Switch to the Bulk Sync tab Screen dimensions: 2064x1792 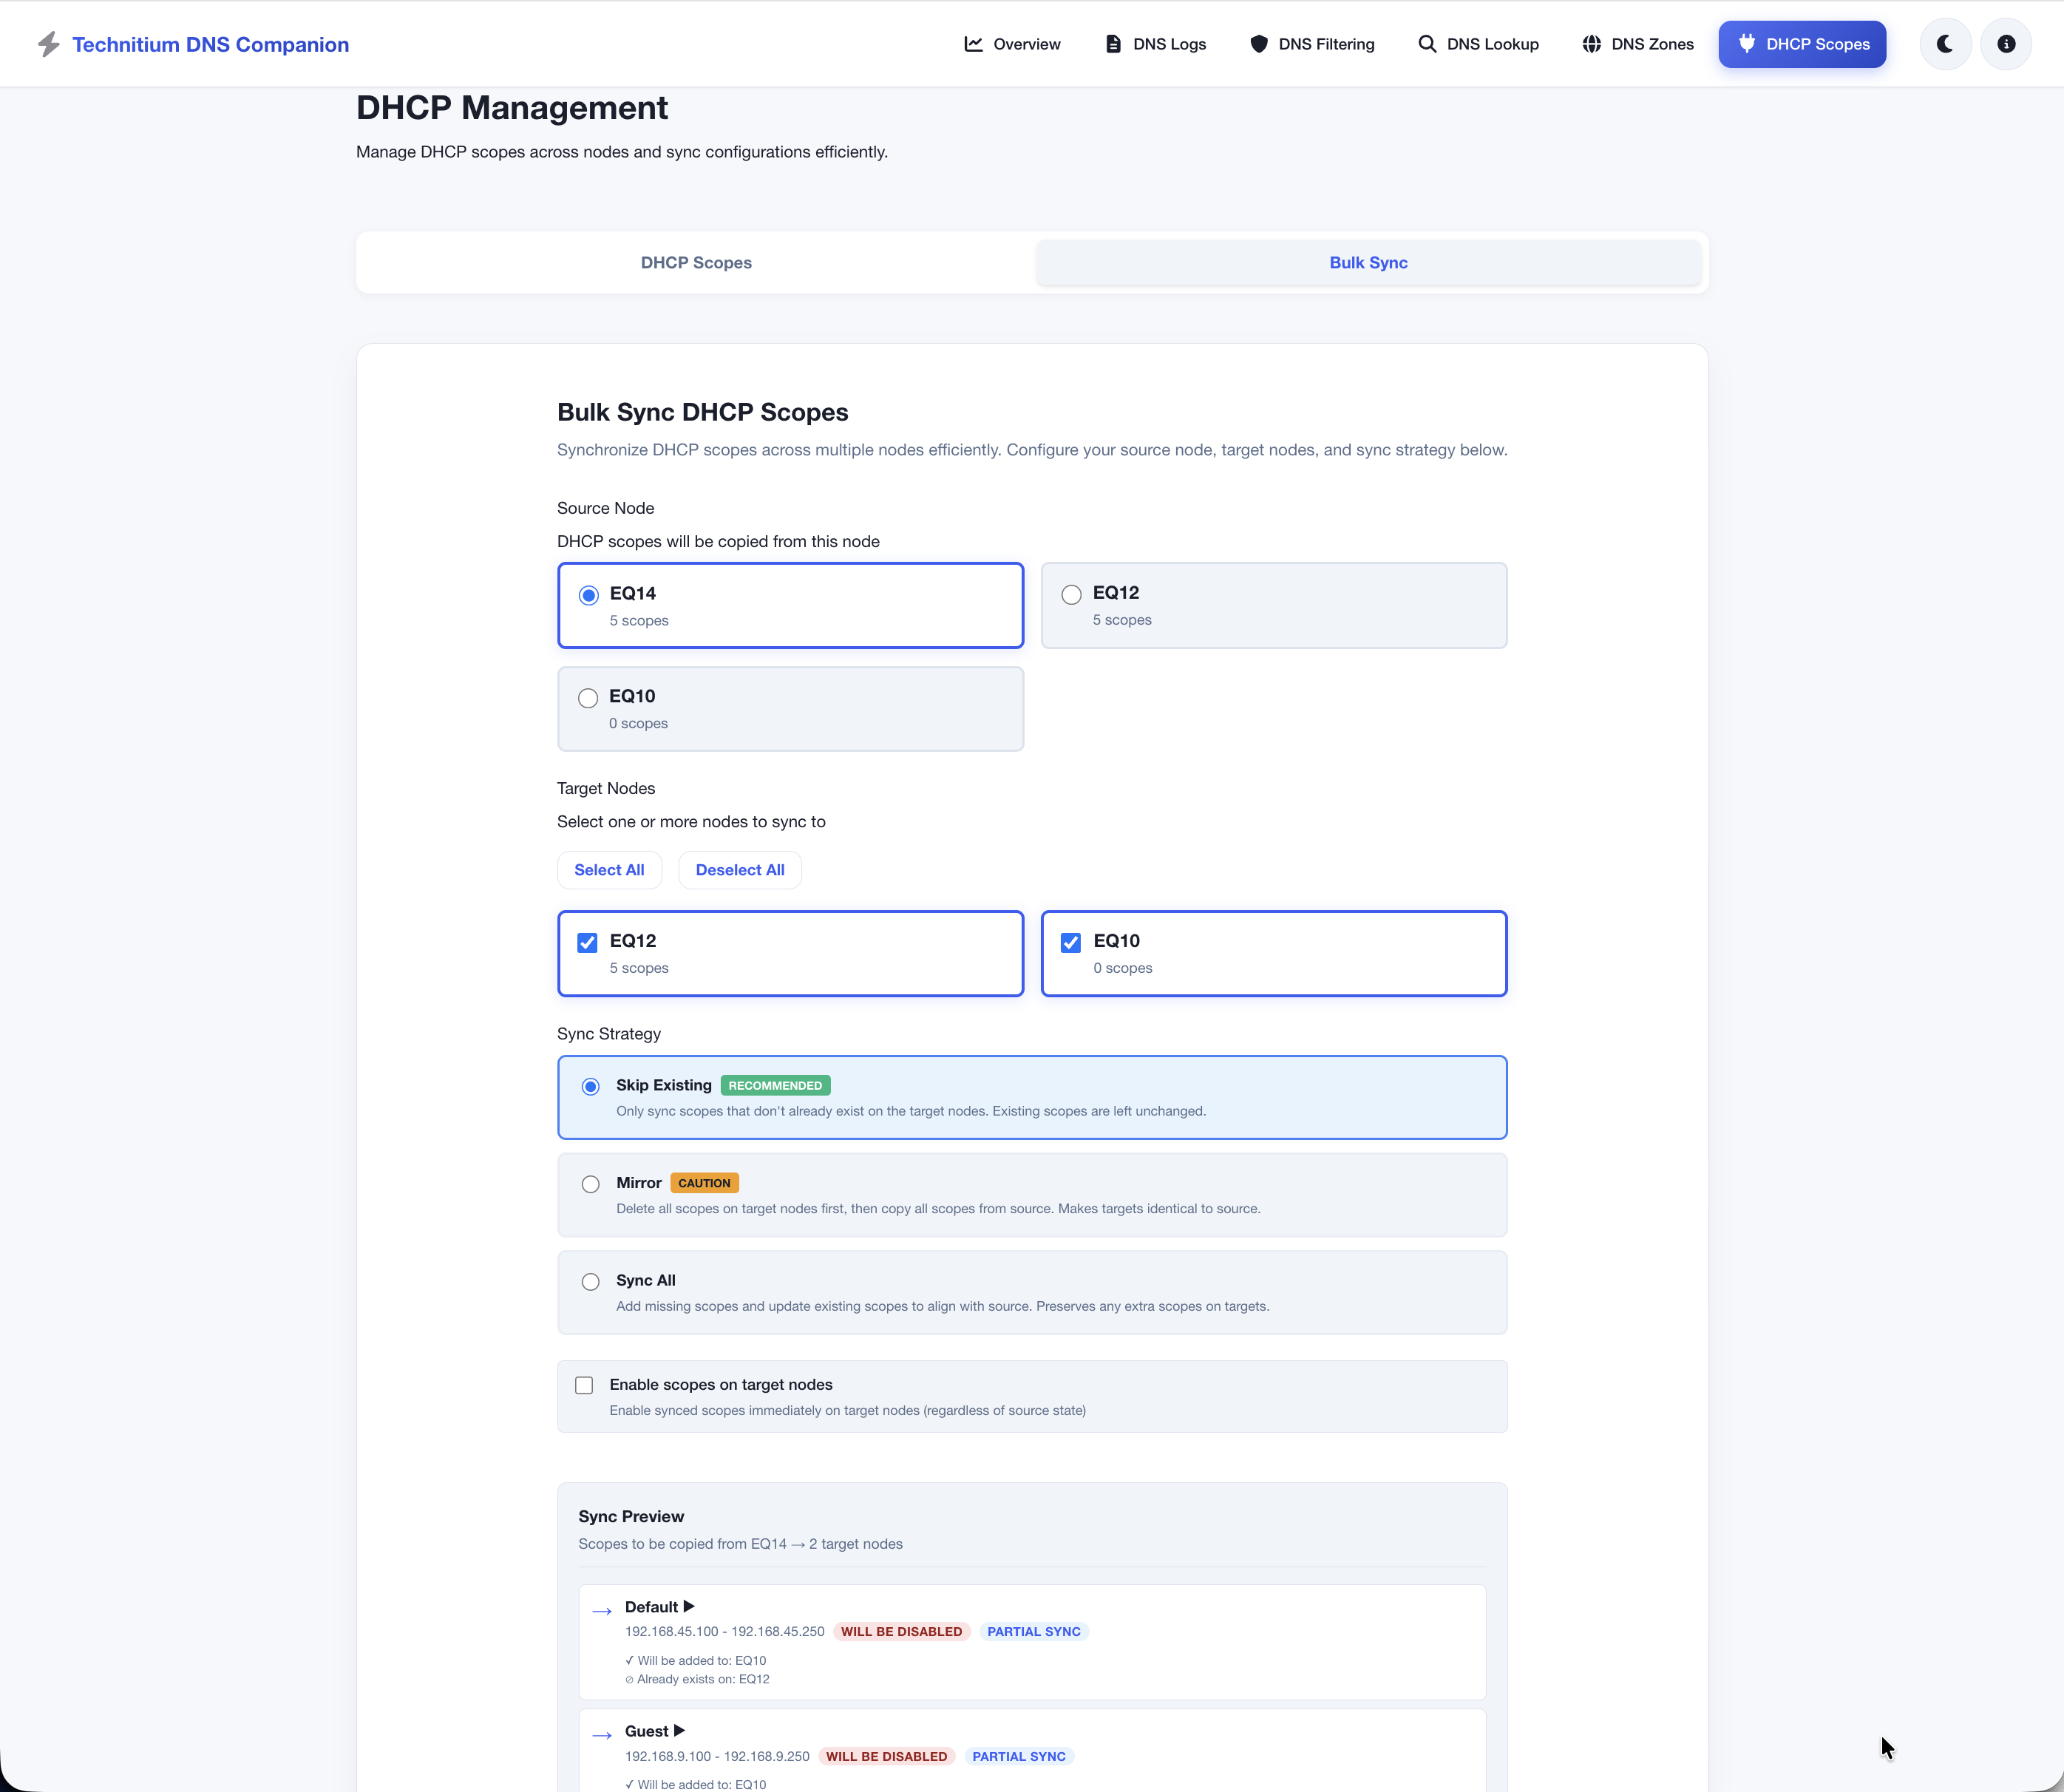[1368, 262]
